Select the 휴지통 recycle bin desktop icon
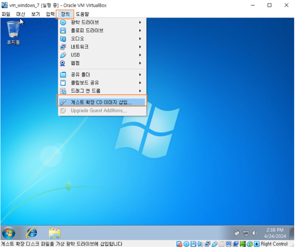Screen dimensions: 295x249 [13, 33]
